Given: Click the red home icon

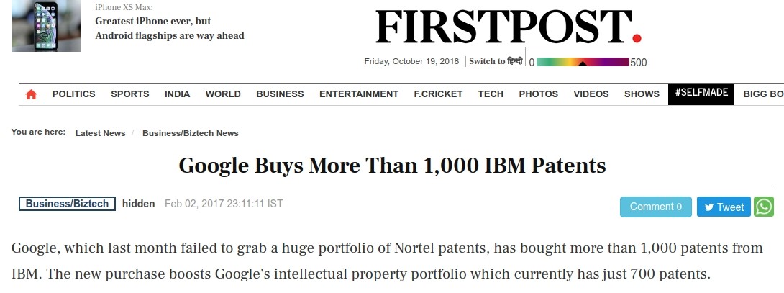Looking at the screenshot, I should point(31,94).
